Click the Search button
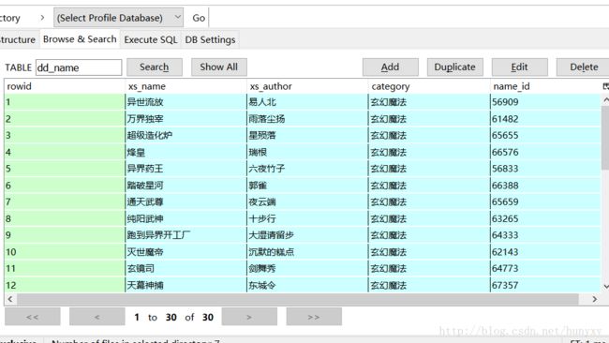This screenshot has width=609, height=343. 155,67
